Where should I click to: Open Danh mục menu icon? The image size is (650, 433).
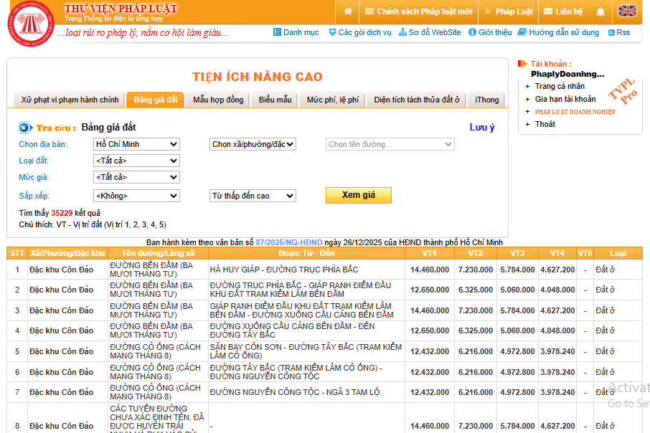[x=278, y=32]
